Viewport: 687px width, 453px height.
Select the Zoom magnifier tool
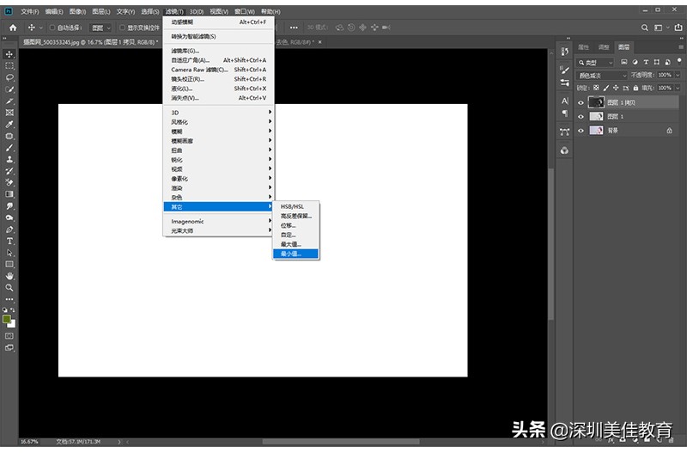pyautogui.click(x=9, y=288)
